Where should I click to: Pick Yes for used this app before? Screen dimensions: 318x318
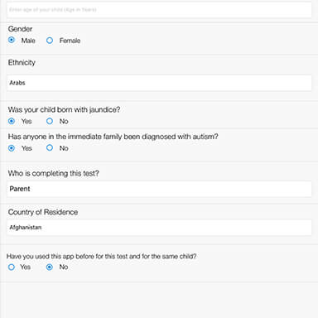[x=12, y=267]
